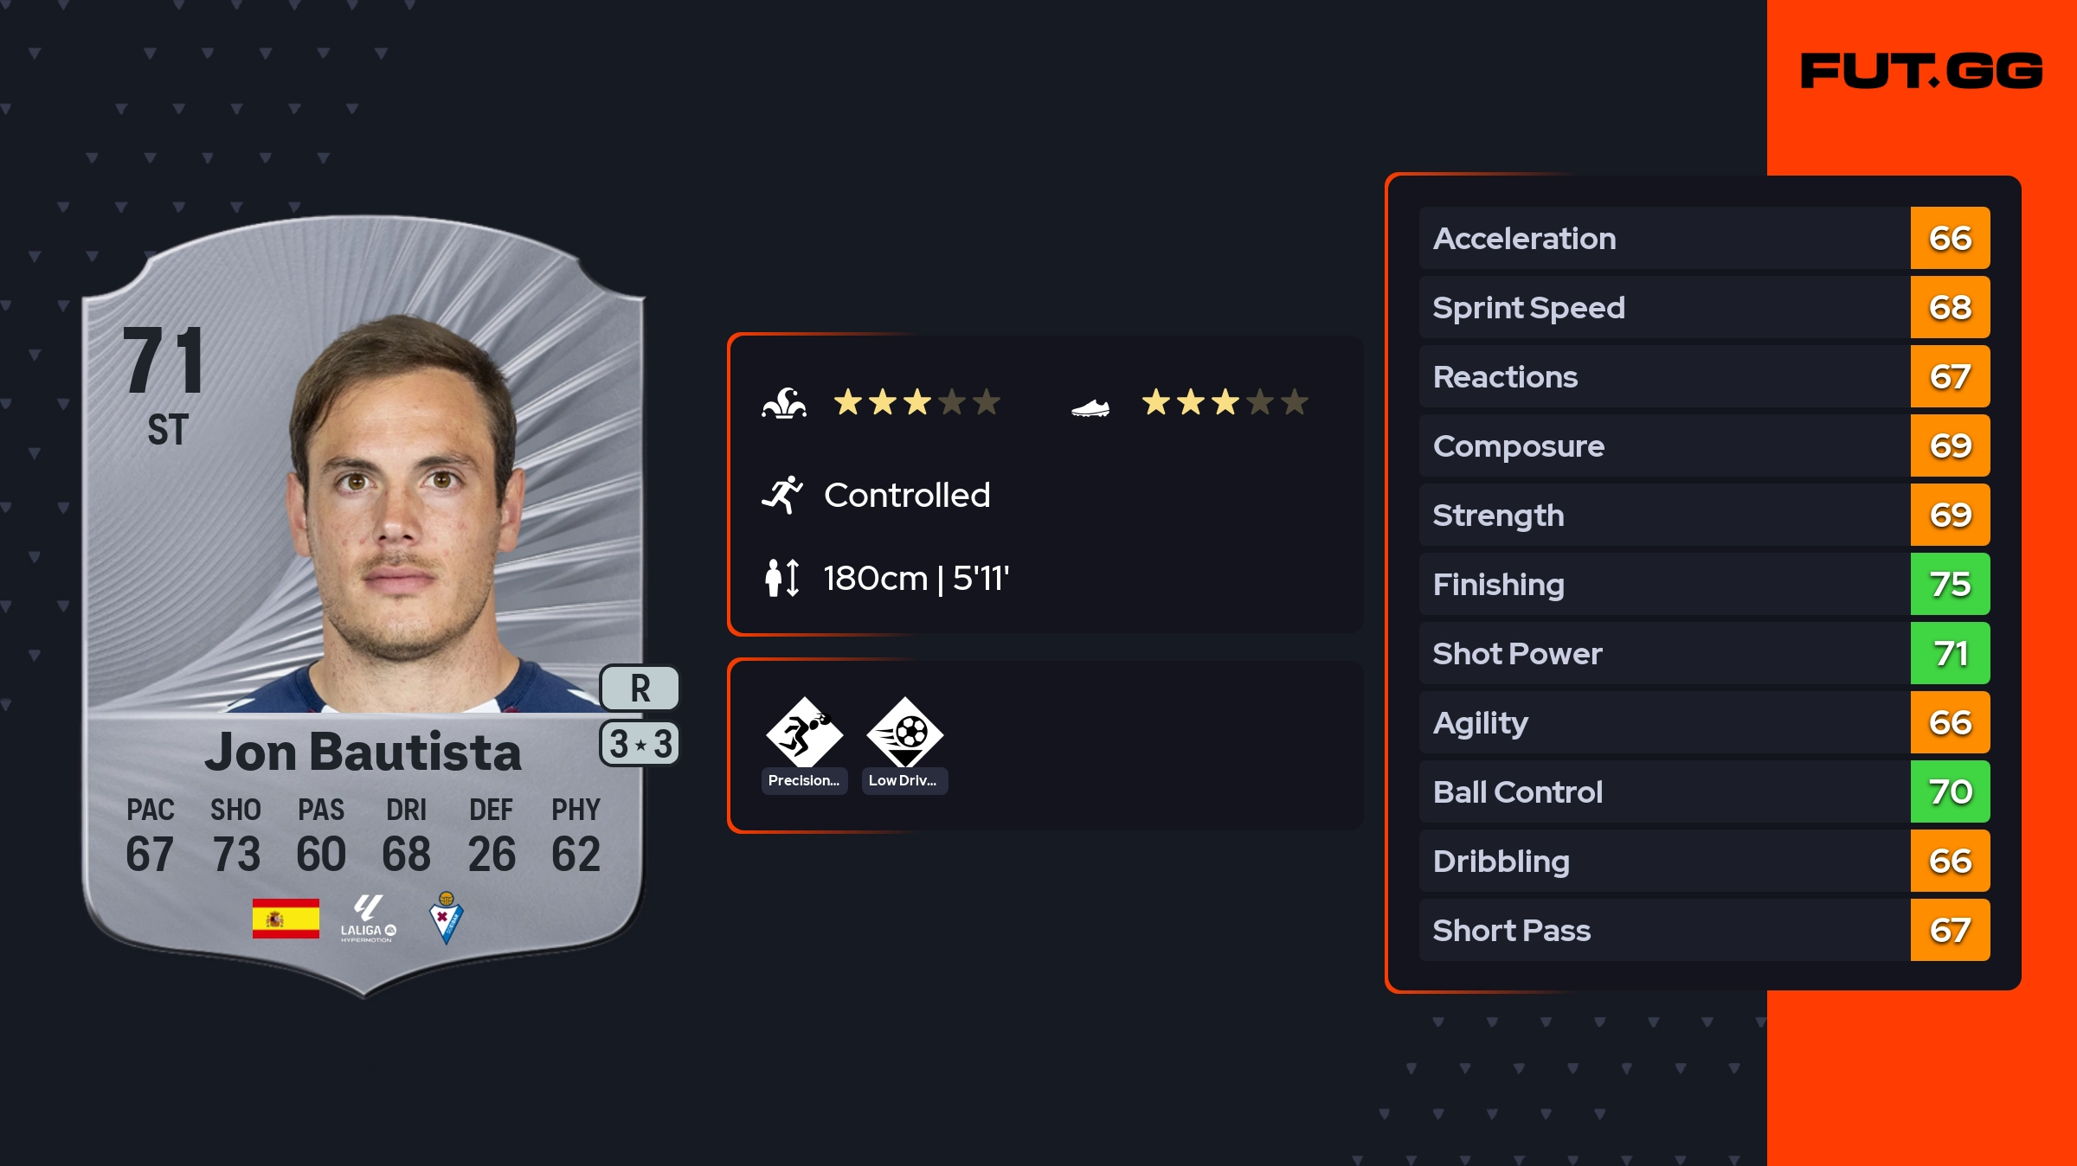2077x1166 pixels.
Task: Click the weak foot boot icon
Action: pyautogui.click(x=1090, y=407)
